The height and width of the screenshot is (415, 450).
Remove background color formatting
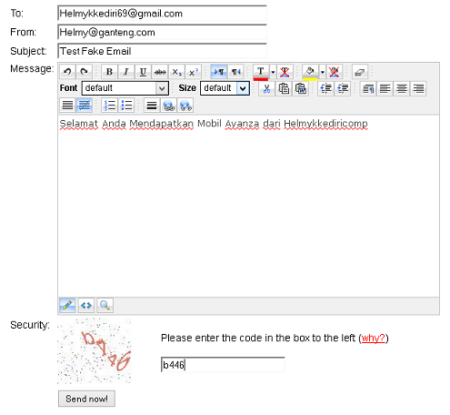(334, 72)
